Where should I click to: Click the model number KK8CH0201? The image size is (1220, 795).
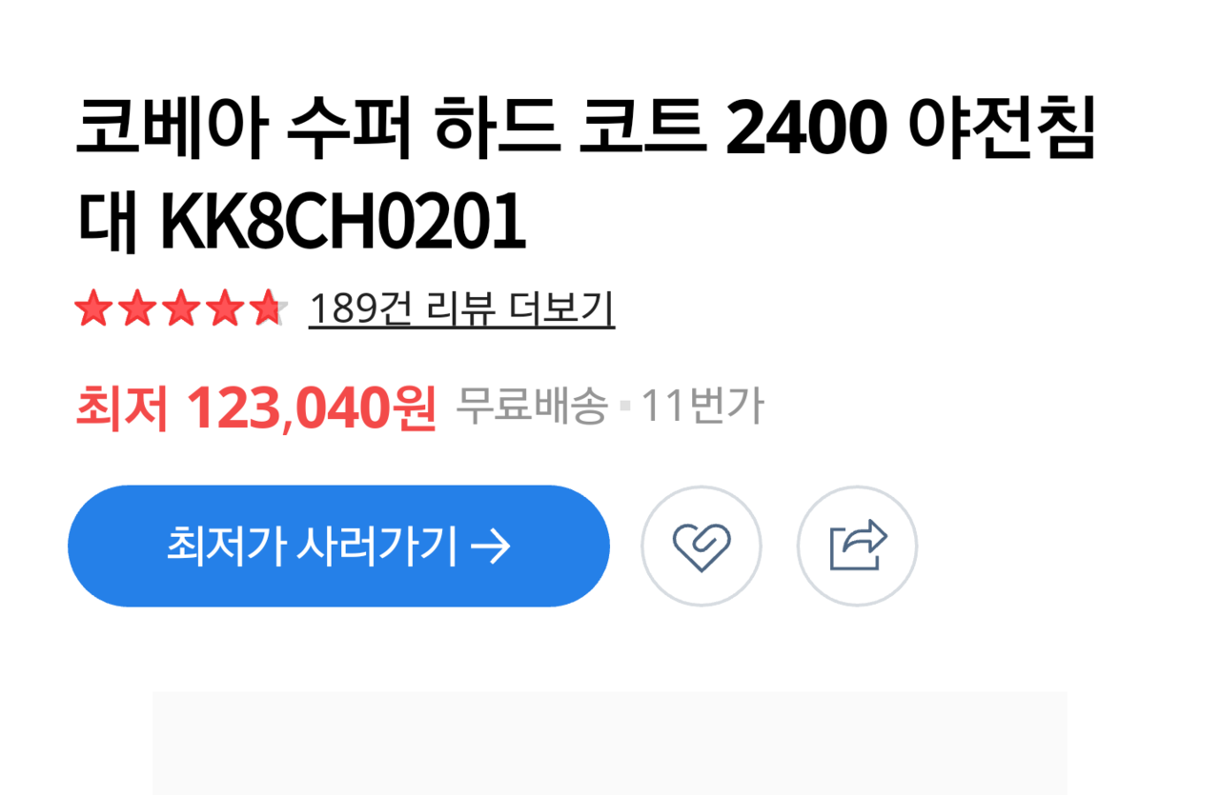342,222
